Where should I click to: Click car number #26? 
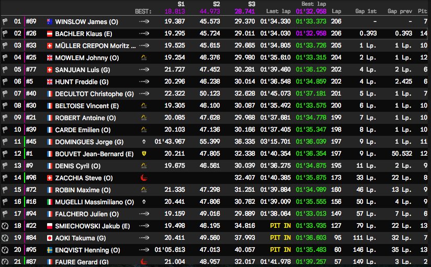[31, 33]
